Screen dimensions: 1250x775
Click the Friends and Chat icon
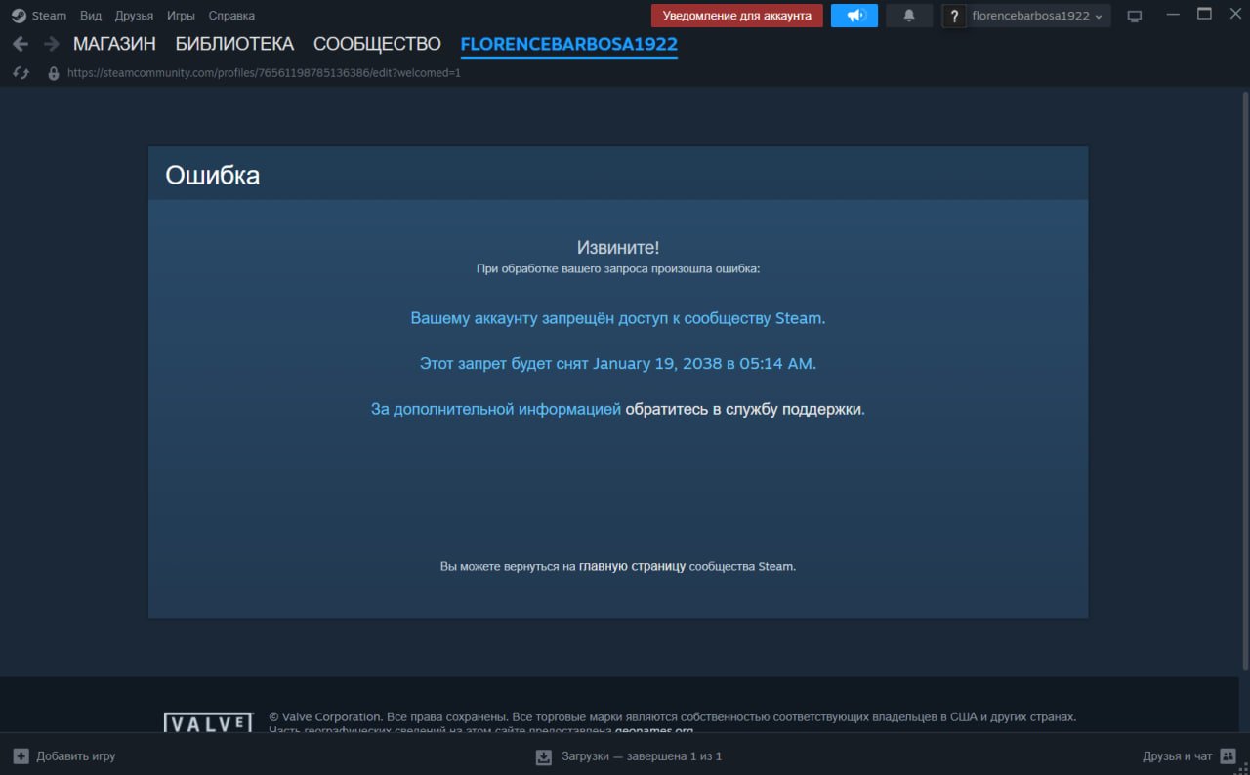coord(1228,756)
